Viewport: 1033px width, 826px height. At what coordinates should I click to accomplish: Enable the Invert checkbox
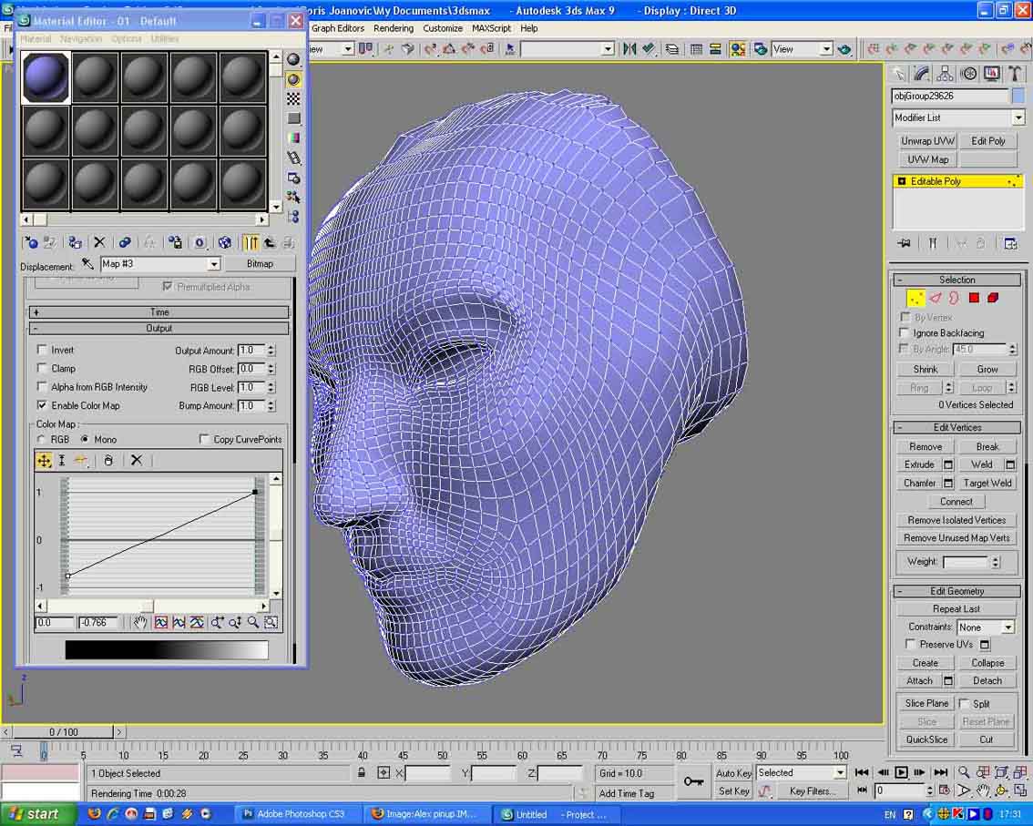pyautogui.click(x=42, y=350)
